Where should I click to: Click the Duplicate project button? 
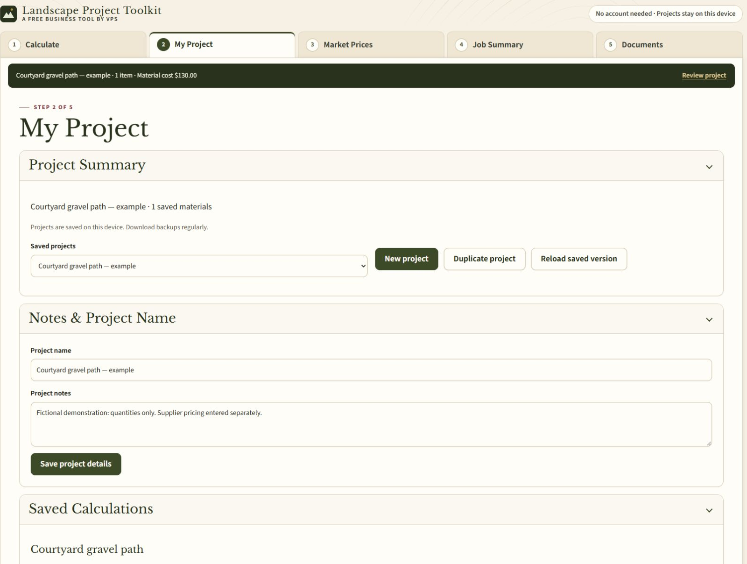484,259
